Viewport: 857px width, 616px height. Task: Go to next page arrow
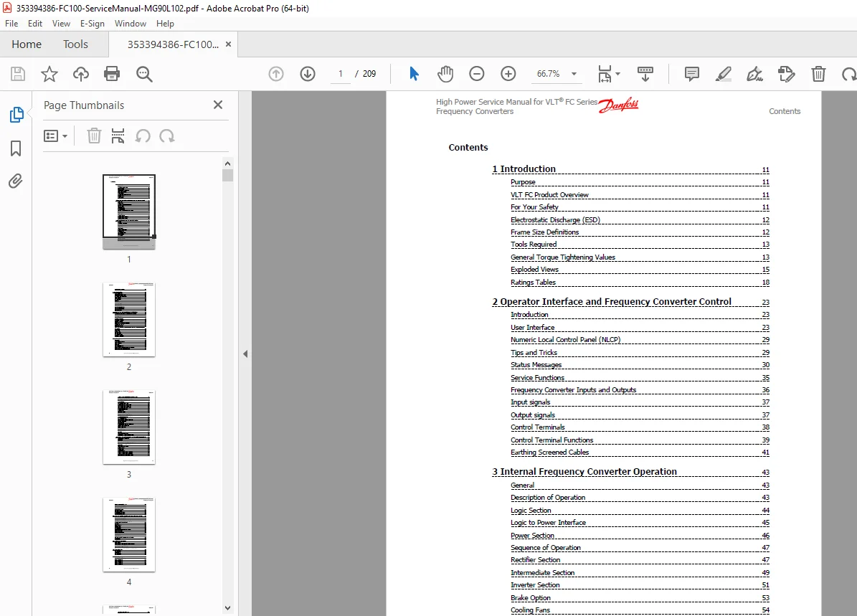point(308,74)
